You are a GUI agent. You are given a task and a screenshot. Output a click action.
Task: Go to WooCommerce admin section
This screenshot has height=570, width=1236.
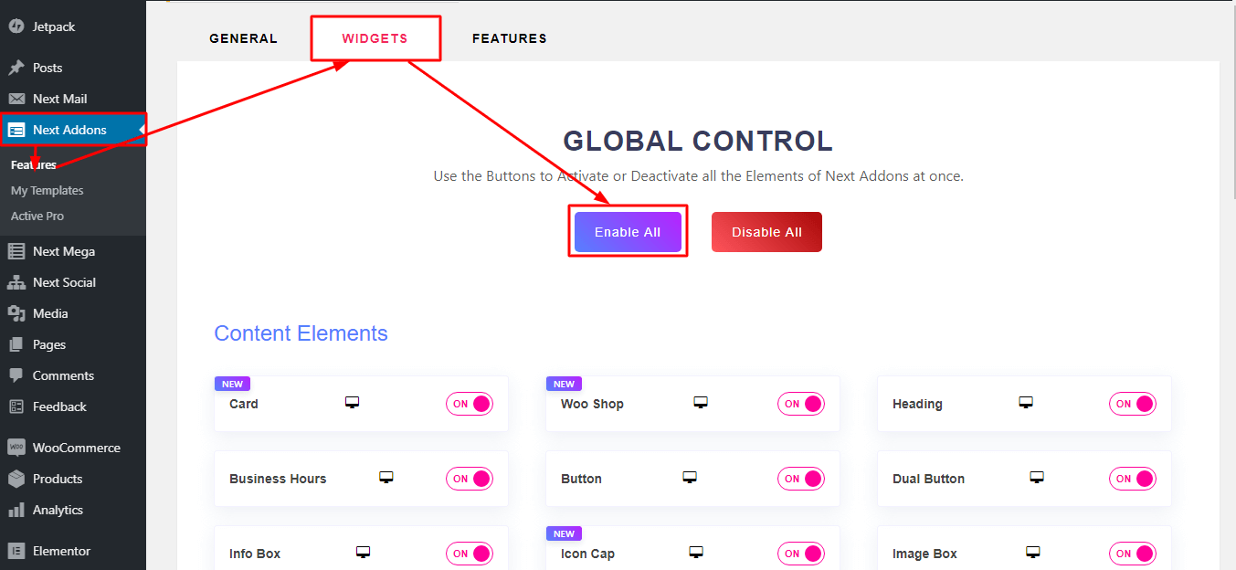click(x=77, y=448)
